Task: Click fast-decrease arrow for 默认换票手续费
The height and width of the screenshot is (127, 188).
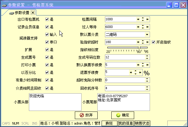Action: click(138, 65)
